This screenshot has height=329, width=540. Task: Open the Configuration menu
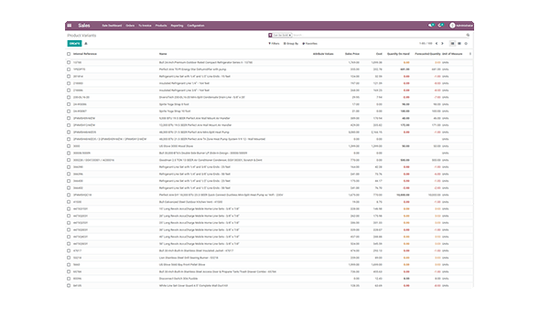pyautogui.click(x=196, y=26)
